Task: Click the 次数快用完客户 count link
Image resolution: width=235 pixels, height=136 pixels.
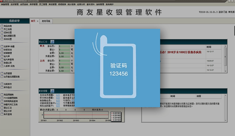Action: tap(58, 103)
